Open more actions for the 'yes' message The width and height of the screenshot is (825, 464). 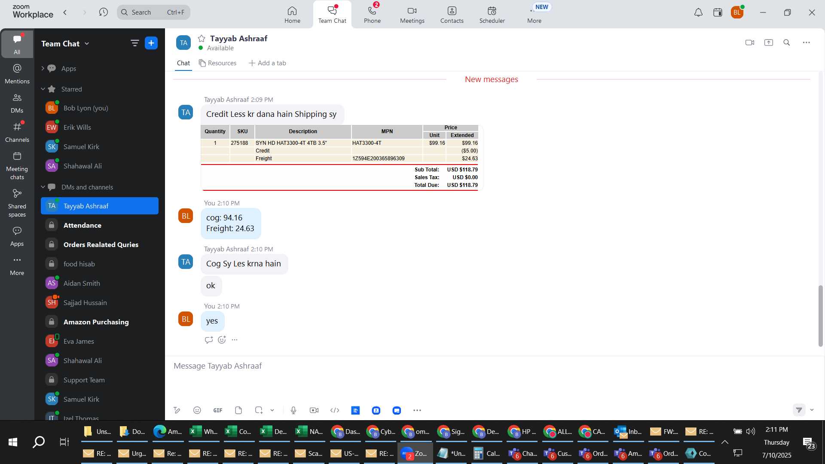235,340
